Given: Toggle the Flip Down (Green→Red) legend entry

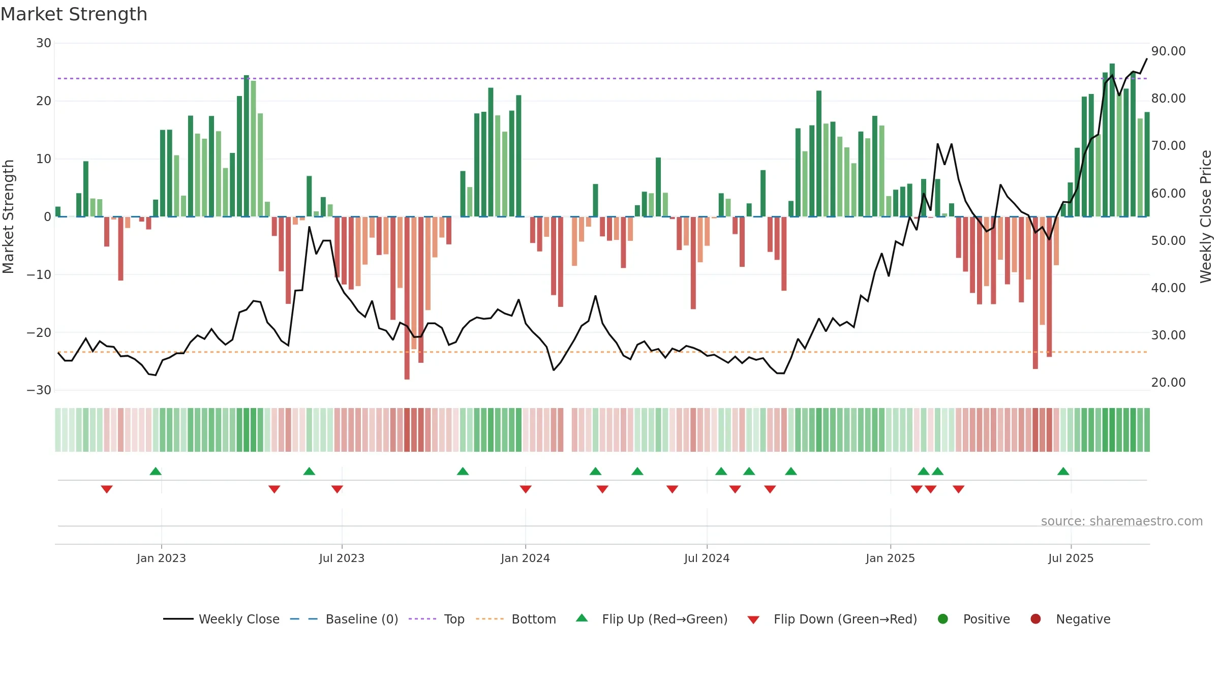Looking at the screenshot, I should click(x=832, y=619).
